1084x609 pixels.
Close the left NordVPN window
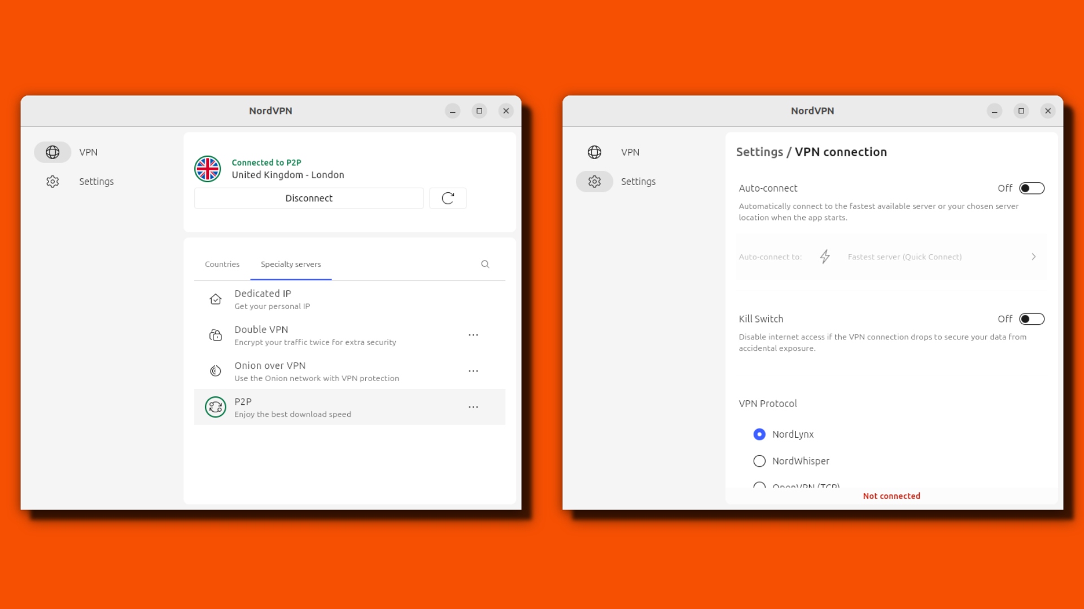tap(506, 111)
